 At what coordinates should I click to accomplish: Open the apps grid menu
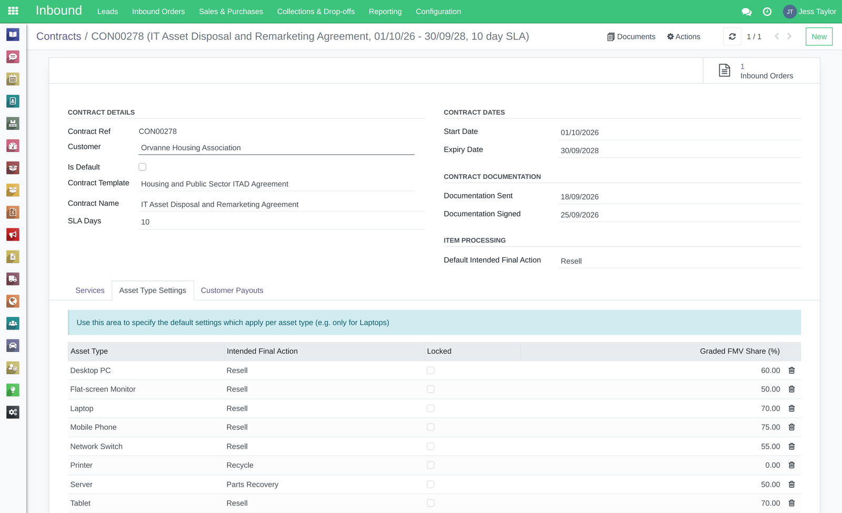(x=13, y=11)
